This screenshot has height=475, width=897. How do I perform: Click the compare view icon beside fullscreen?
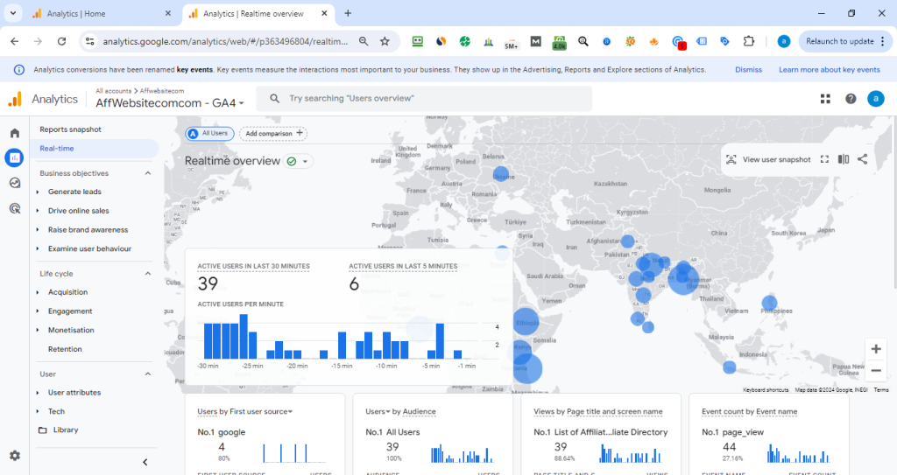tap(844, 159)
